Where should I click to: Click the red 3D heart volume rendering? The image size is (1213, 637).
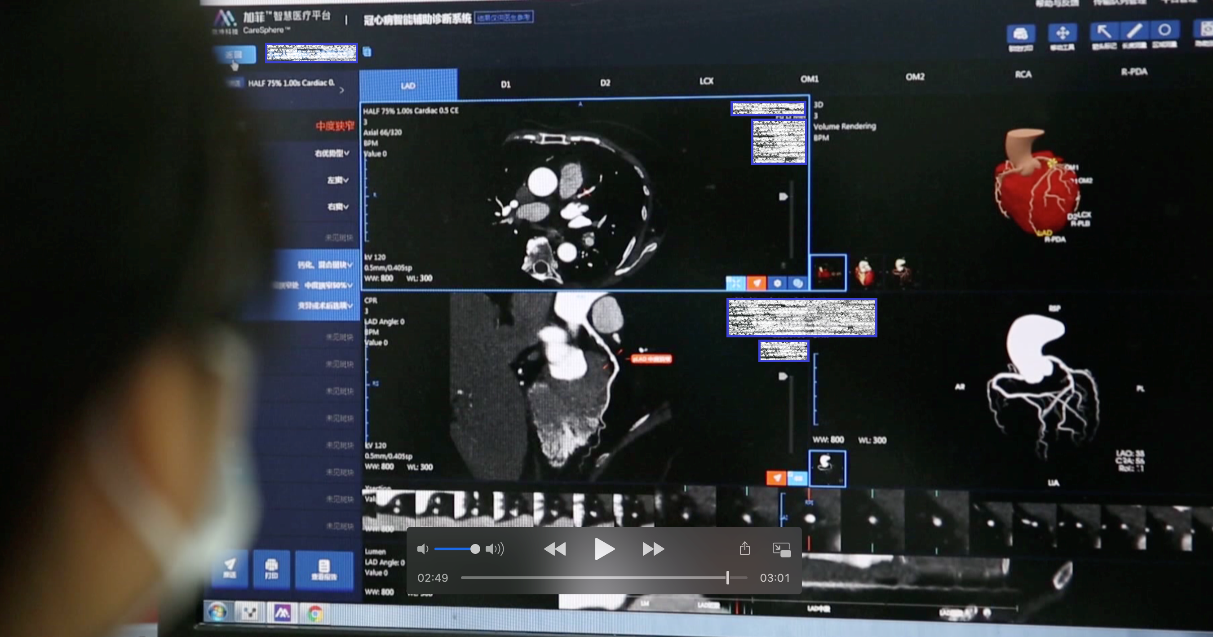pyautogui.click(x=1037, y=183)
